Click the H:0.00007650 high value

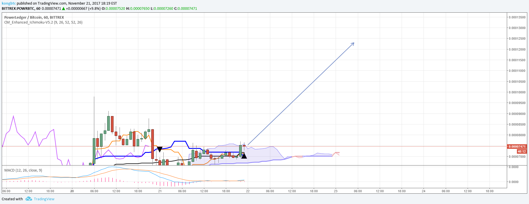coord(138,9)
